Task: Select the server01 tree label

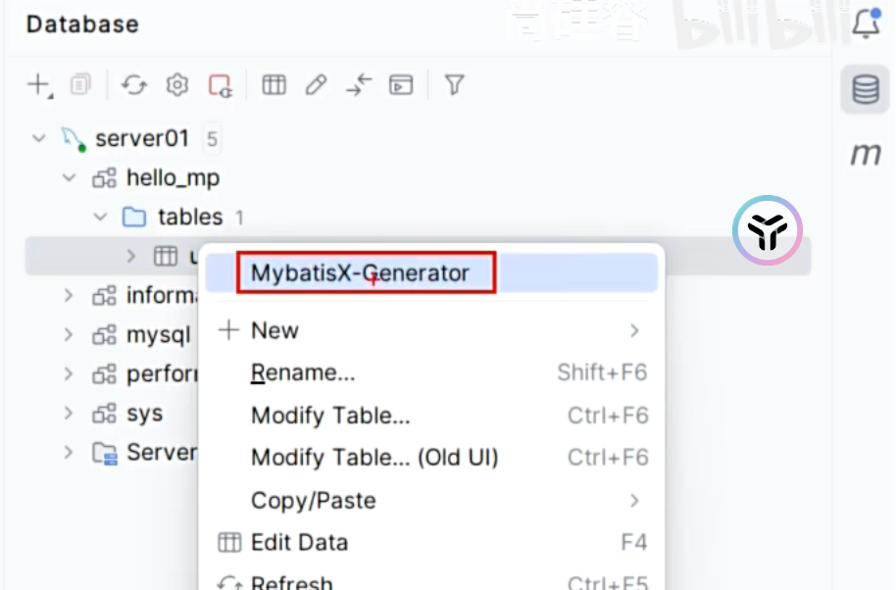Action: (142, 138)
